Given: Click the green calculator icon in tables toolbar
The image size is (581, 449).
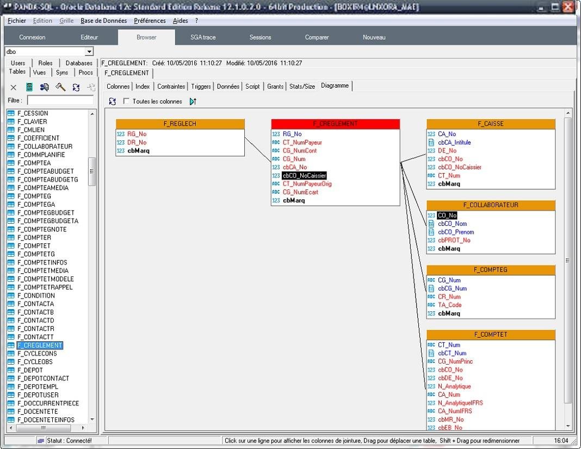Looking at the screenshot, I should [x=29, y=87].
